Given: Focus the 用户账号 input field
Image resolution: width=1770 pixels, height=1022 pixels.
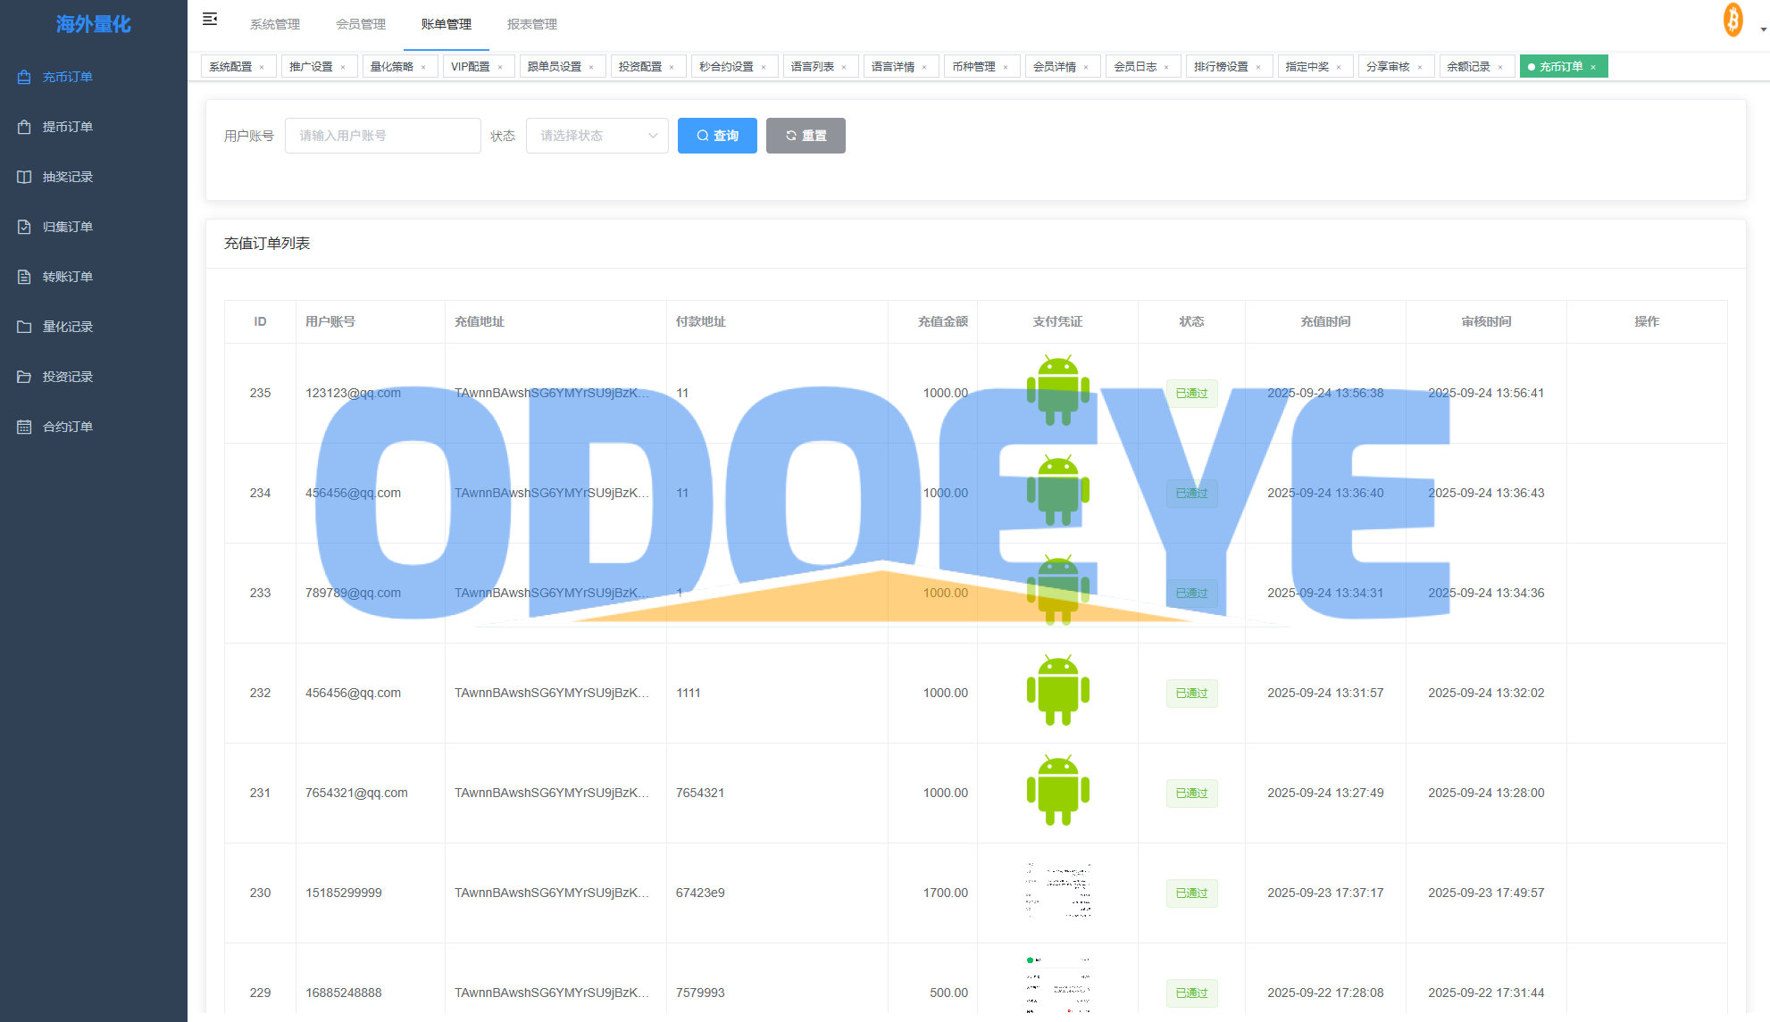Looking at the screenshot, I should pos(382,136).
